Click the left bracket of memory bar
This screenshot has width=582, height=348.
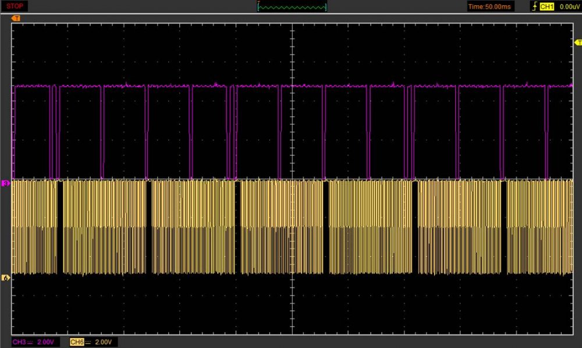click(258, 7)
